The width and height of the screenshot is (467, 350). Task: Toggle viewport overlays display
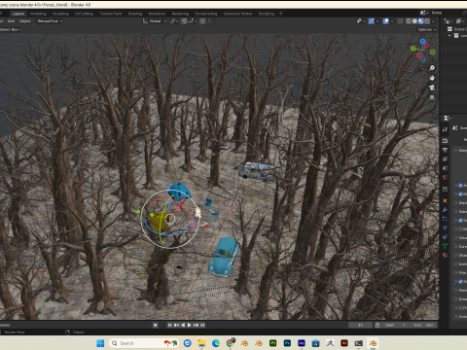386,21
